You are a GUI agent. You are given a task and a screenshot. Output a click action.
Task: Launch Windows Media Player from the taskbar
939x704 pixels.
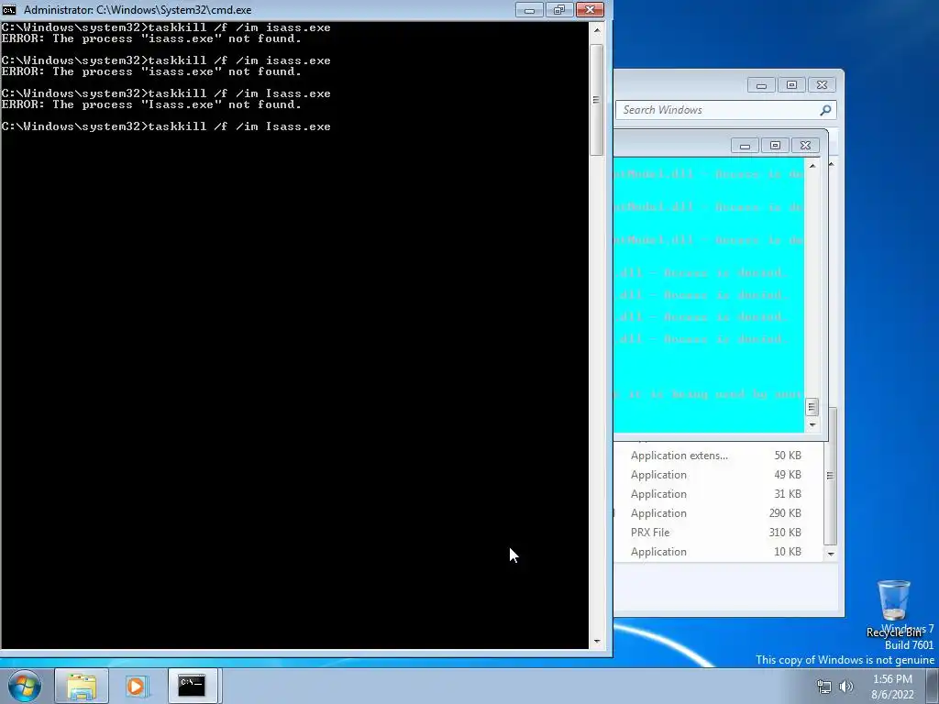coord(136,686)
